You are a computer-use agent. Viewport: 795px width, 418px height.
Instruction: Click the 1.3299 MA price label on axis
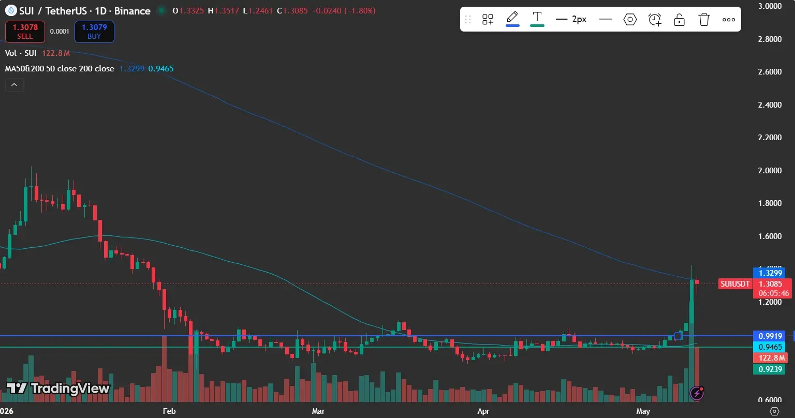pyautogui.click(x=769, y=273)
